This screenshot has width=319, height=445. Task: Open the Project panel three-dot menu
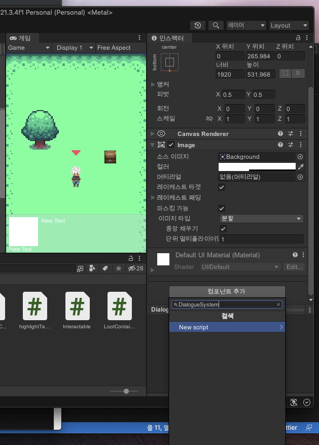[139, 258]
